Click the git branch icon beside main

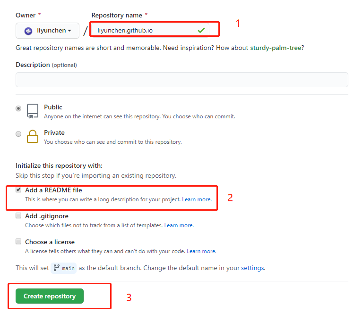click(56, 268)
